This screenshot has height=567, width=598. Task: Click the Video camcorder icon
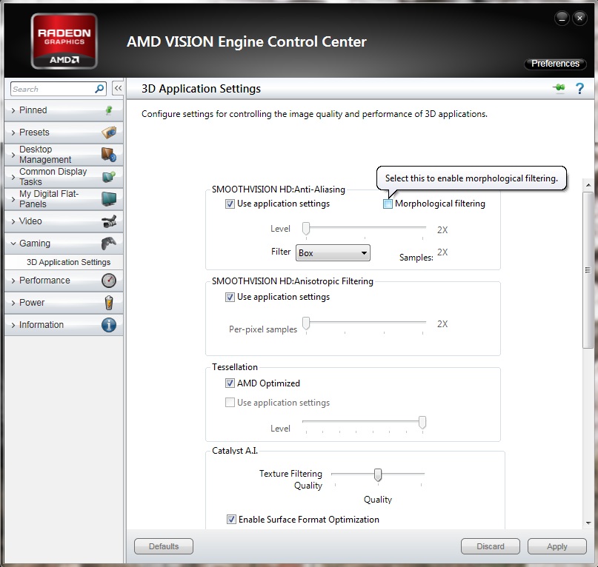pyautogui.click(x=109, y=221)
